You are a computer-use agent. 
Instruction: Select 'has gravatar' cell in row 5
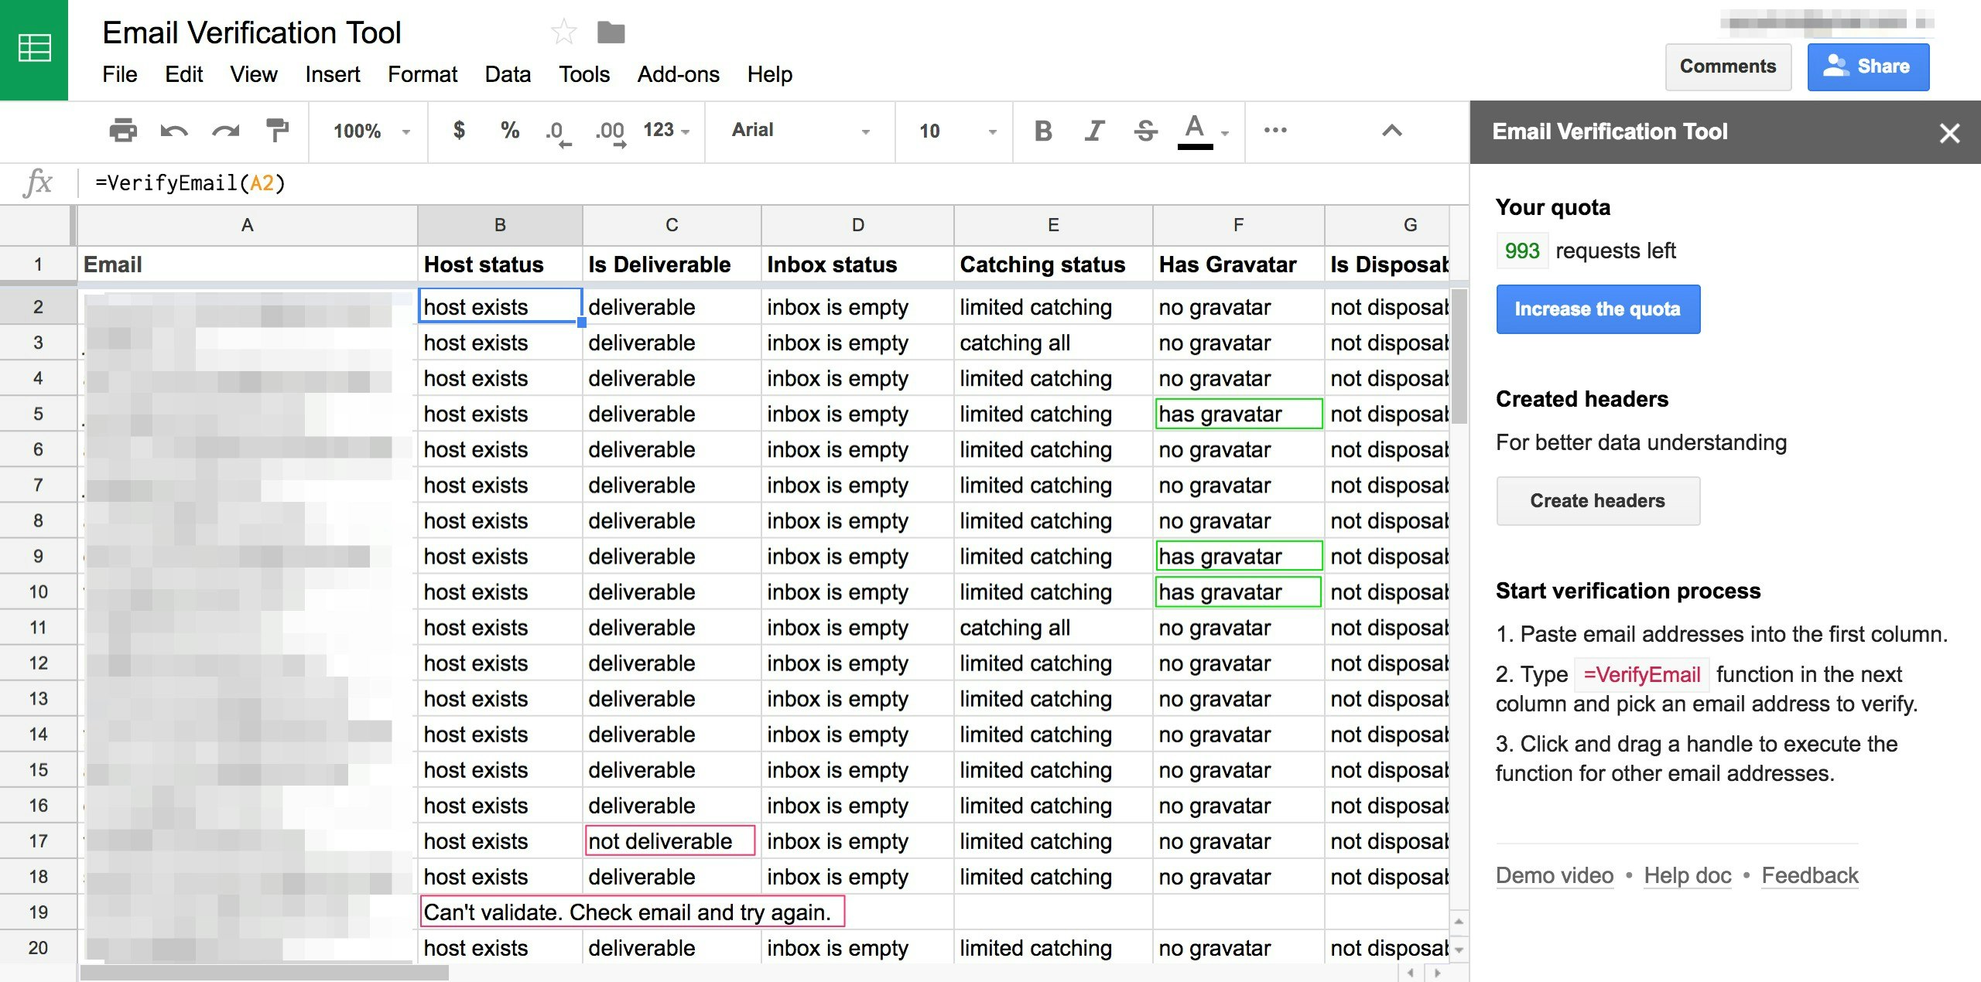point(1238,414)
